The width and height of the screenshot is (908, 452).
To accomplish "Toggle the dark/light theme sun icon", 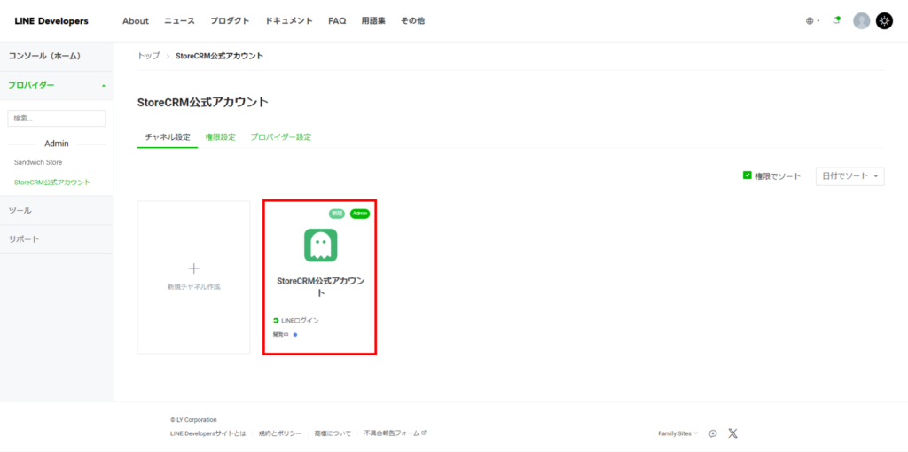I will pyautogui.click(x=884, y=21).
